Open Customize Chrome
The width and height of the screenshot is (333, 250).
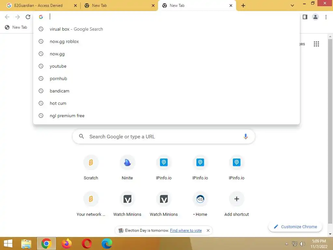click(295, 227)
